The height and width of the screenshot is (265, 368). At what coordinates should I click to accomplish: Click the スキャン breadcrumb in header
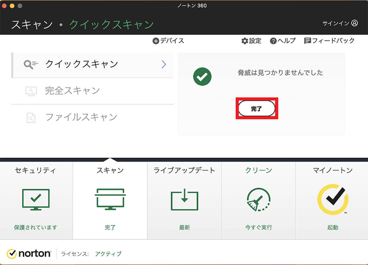[x=32, y=25]
